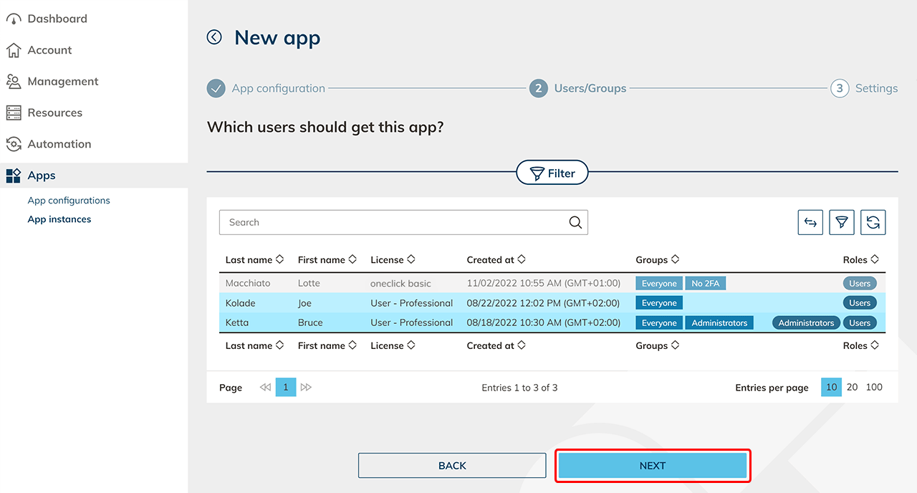Refresh the user table
The image size is (917, 493).
pyautogui.click(x=873, y=223)
